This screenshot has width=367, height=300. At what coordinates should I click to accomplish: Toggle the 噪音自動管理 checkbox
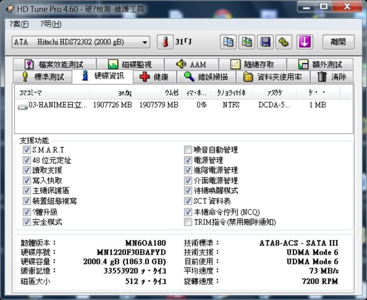188,150
